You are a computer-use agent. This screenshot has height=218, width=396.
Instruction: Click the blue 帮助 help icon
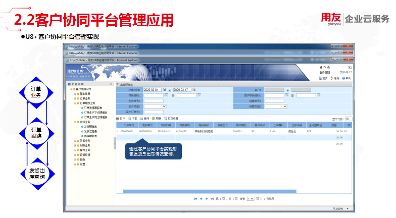(x=343, y=78)
